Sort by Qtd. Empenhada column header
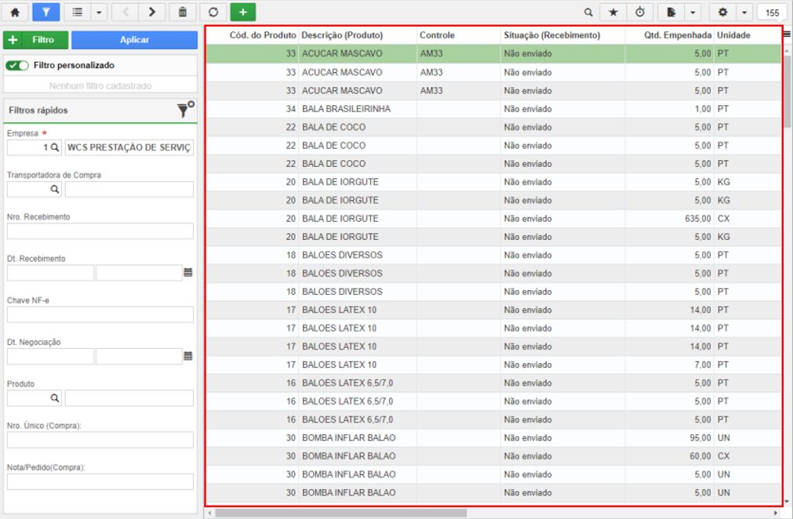793x519 pixels. [x=678, y=35]
